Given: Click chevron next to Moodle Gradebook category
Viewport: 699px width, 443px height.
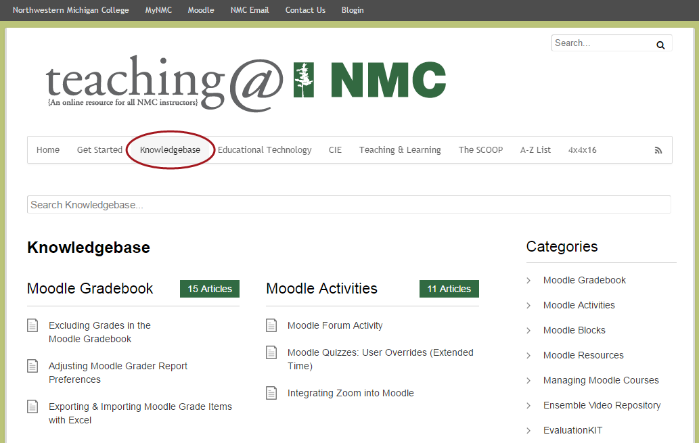Looking at the screenshot, I should 528,280.
